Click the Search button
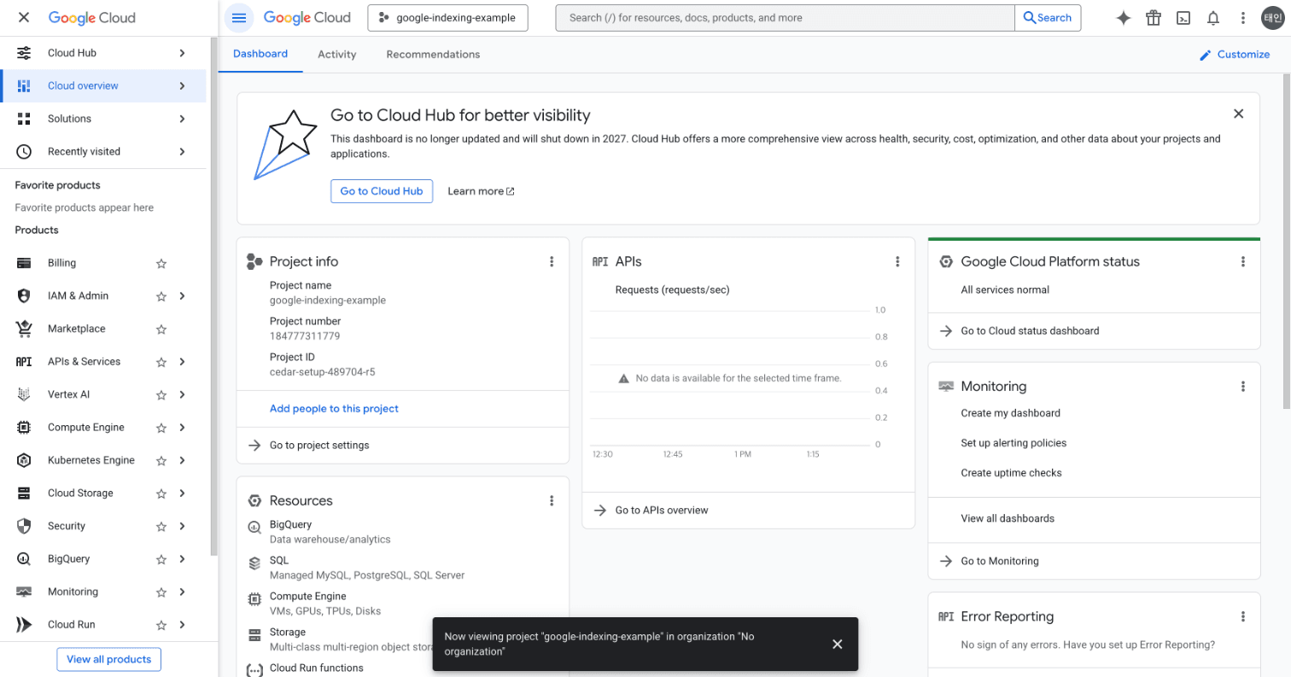This screenshot has width=1291, height=677. [x=1048, y=18]
